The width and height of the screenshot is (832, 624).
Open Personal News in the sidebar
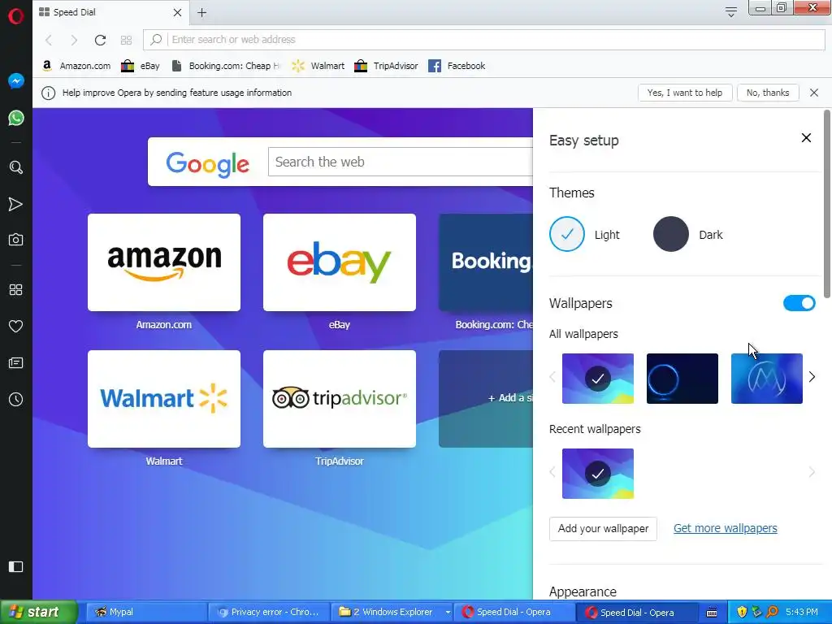16,363
